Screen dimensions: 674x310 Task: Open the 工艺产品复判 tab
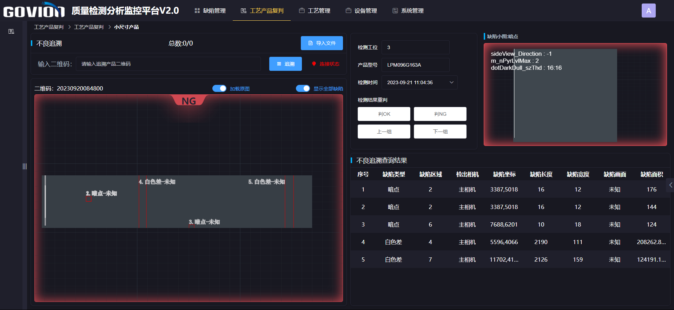[x=262, y=11]
